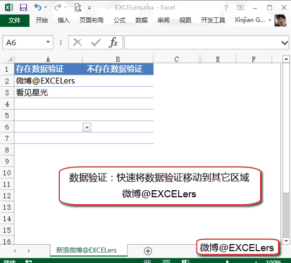This screenshot has height=263, width=291.
Task: Click into the Name Box showing A6
Action: coord(24,43)
